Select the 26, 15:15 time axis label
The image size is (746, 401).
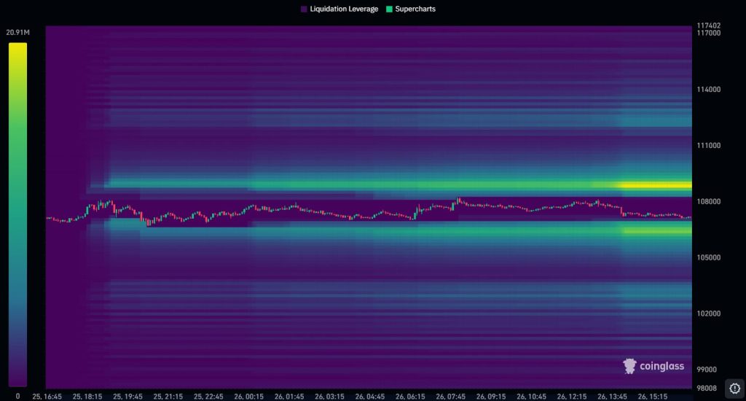click(x=653, y=396)
